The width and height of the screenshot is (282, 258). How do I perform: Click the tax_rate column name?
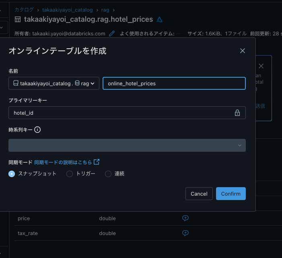coord(27,233)
